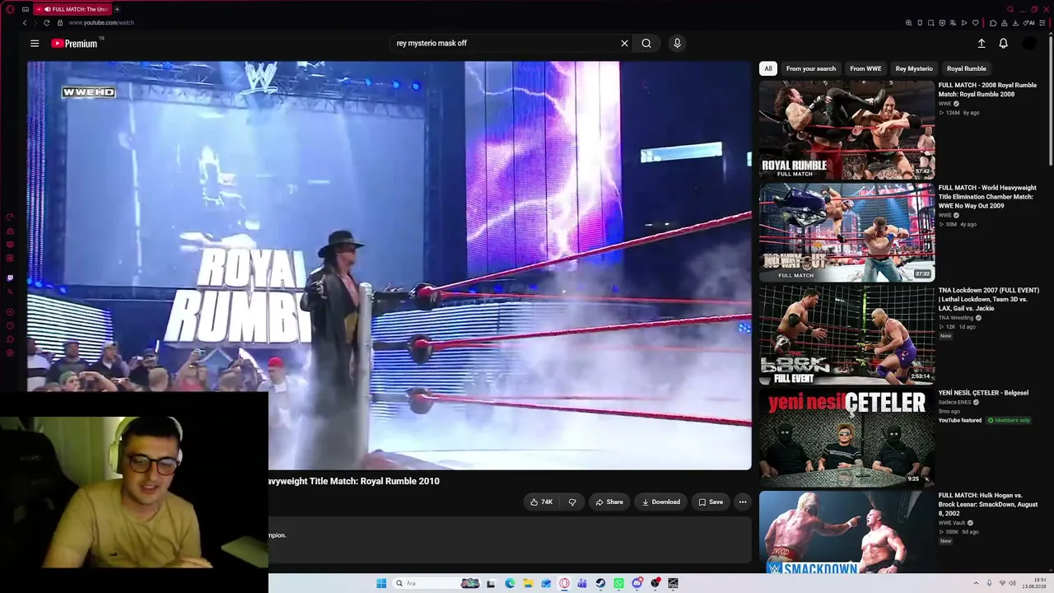Click the browser address bar URL

(x=101, y=23)
